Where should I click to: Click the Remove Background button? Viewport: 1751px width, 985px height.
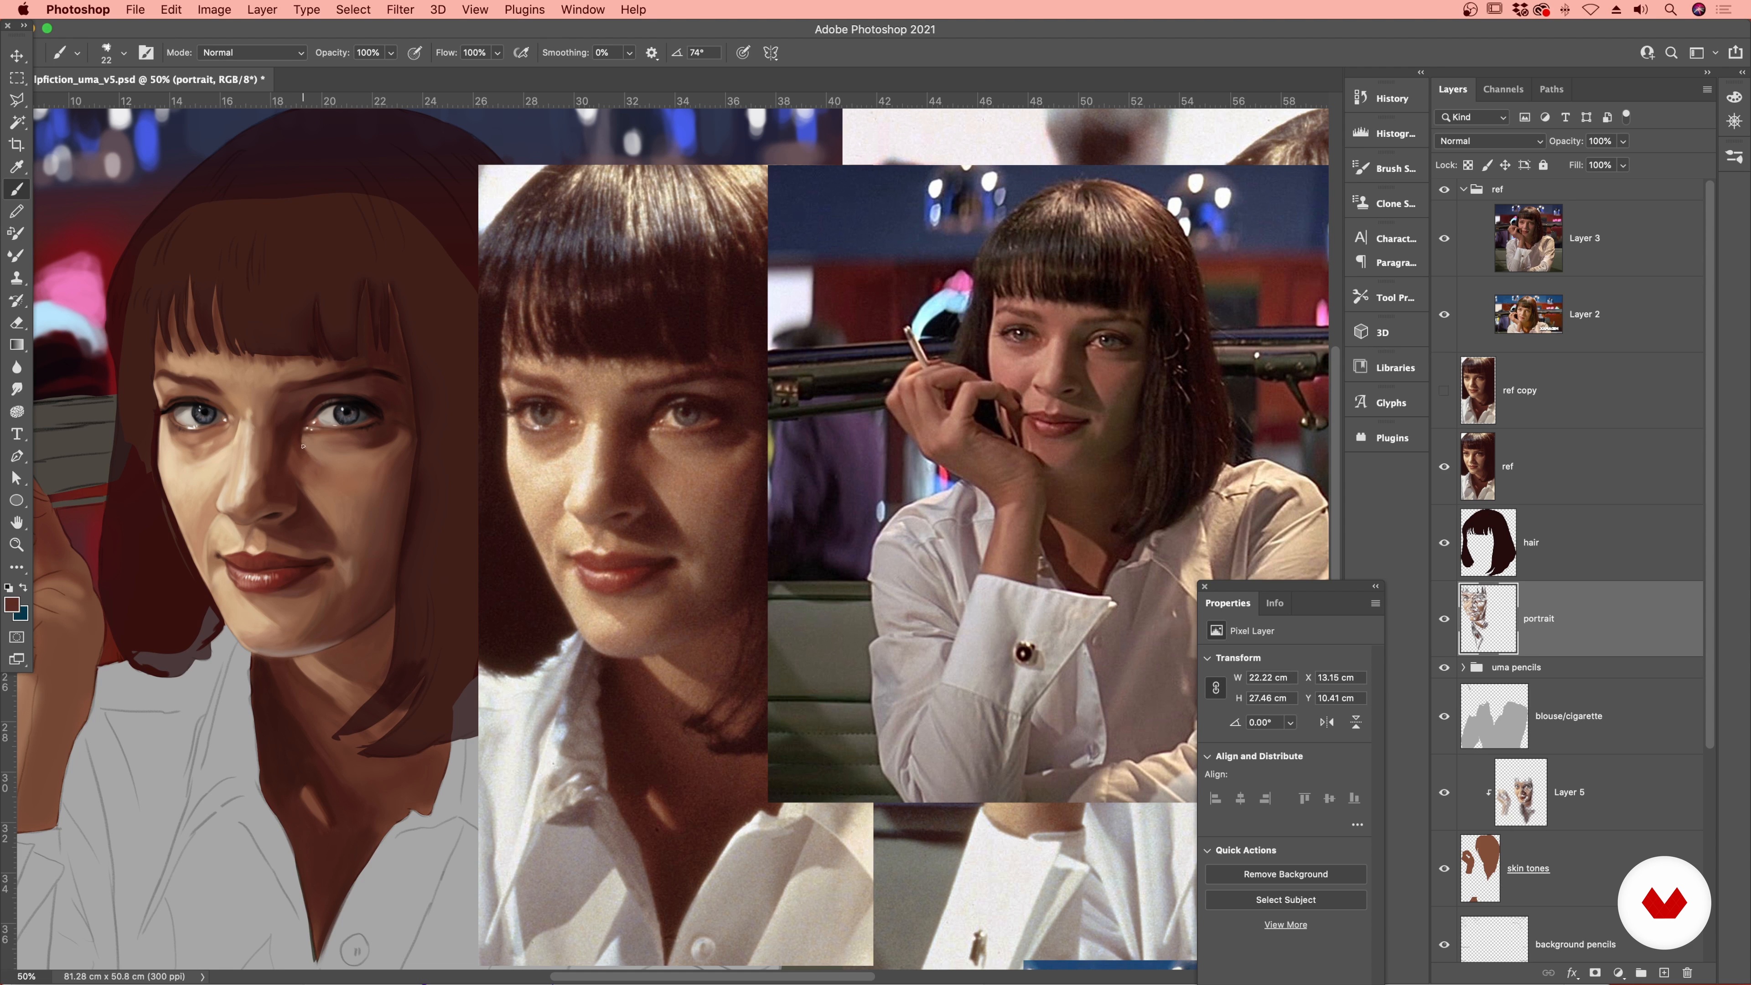(1285, 874)
